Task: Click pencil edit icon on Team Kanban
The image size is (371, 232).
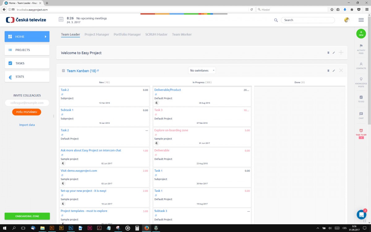Action: tap(334, 71)
